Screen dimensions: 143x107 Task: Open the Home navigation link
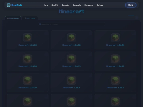pos(46,5)
